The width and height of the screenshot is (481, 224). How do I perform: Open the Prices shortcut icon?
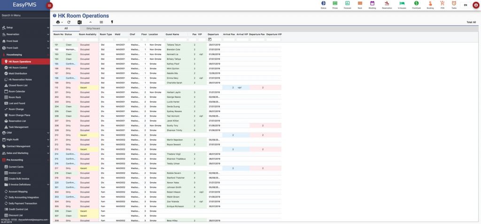335,3
